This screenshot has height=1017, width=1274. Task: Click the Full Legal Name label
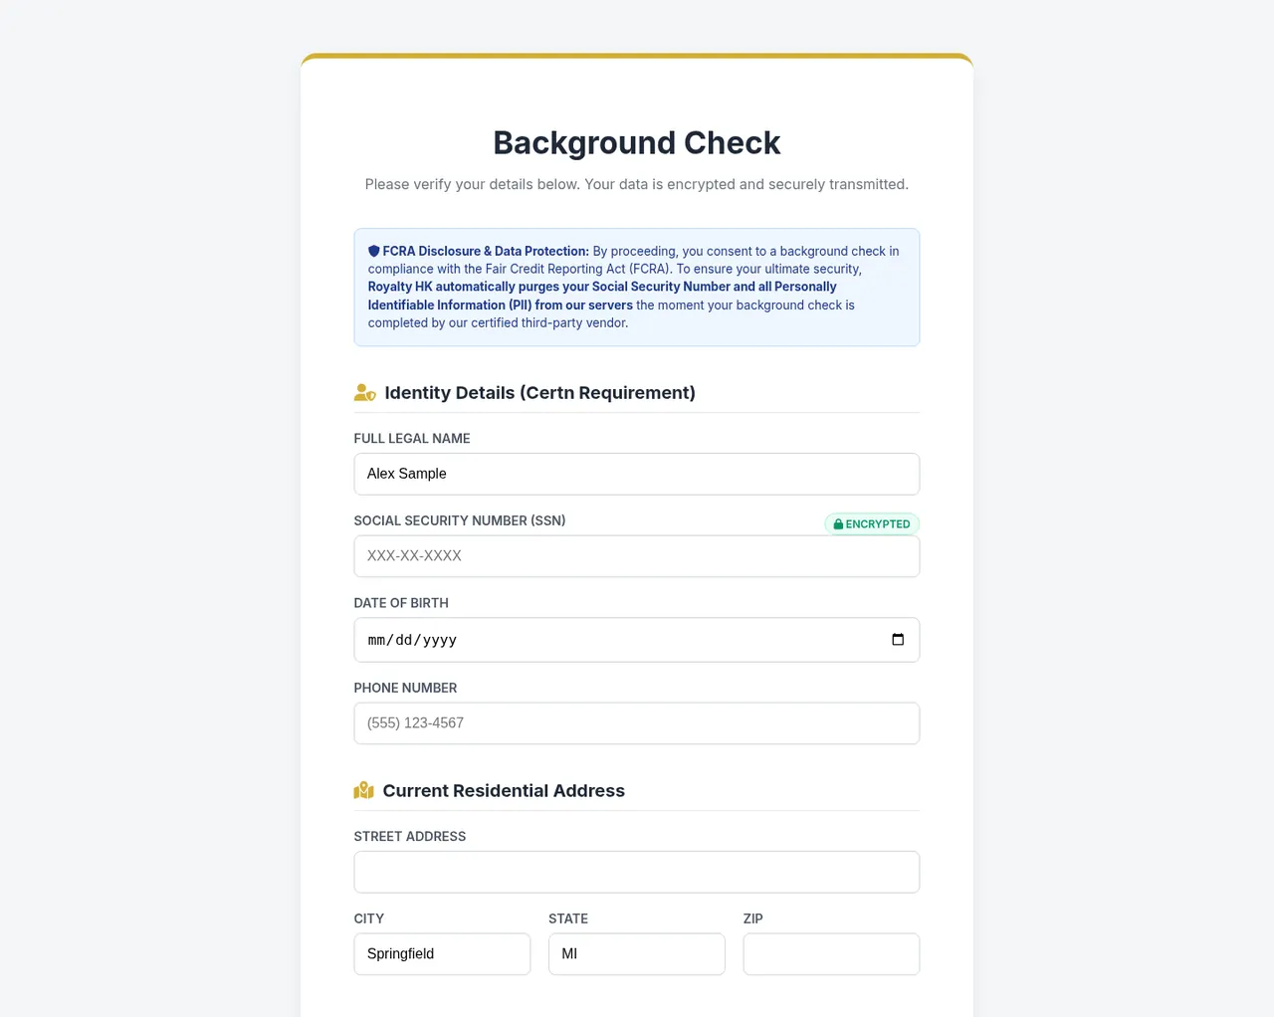tap(412, 439)
